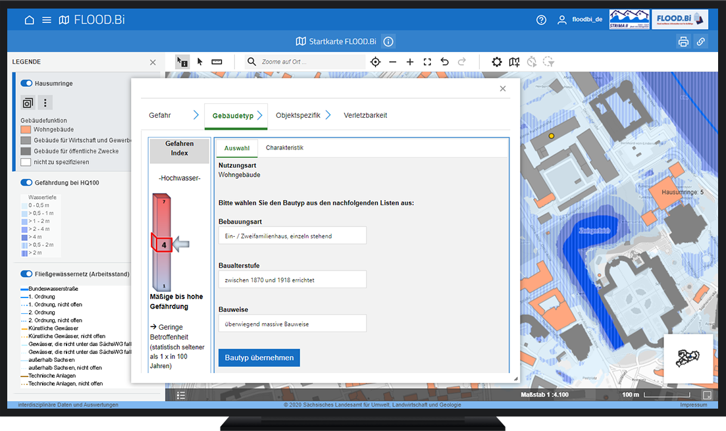The width and height of the screenshot is (726, 431).
Task: Click the full extent zoom icon
Action: click(427, 62)
